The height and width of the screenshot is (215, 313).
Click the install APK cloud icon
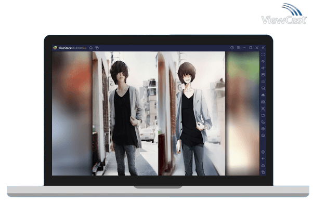263,95
